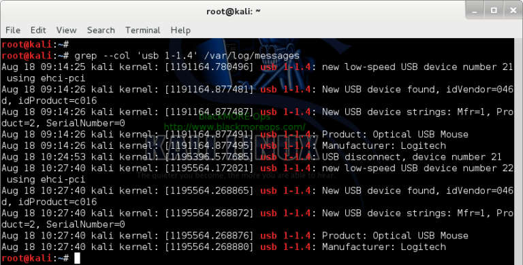Maximize the terminal window
This screenshot has width=523, height=265.
[494, 11]
